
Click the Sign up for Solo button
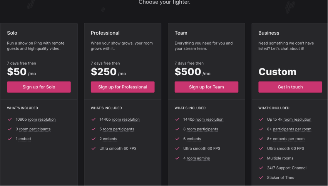(39, 87)
